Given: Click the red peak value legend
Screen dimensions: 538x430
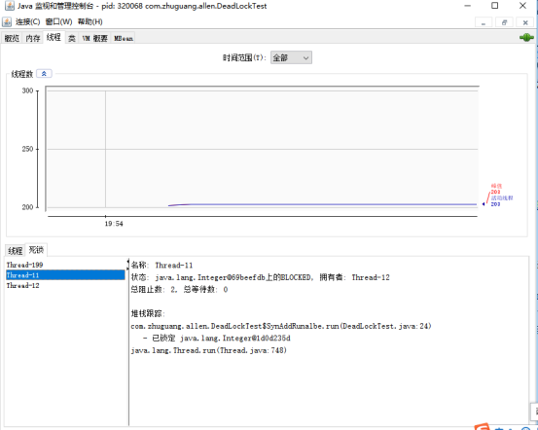Looking at the screenshot, I should point(496,189).
